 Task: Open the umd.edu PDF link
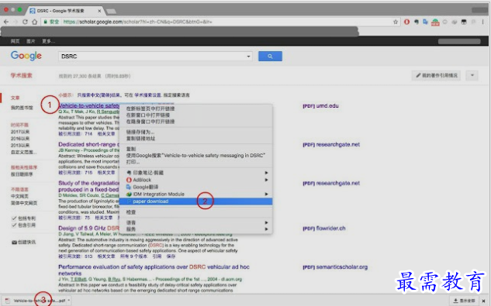(x=320, y=106)
